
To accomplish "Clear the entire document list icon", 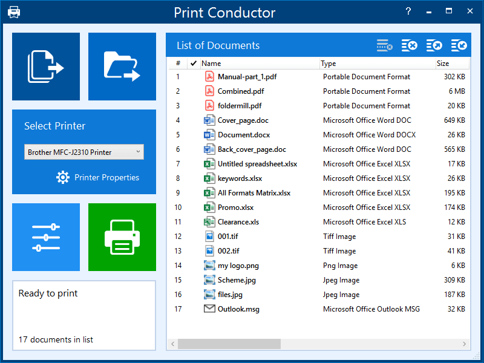I will point(408,45).
